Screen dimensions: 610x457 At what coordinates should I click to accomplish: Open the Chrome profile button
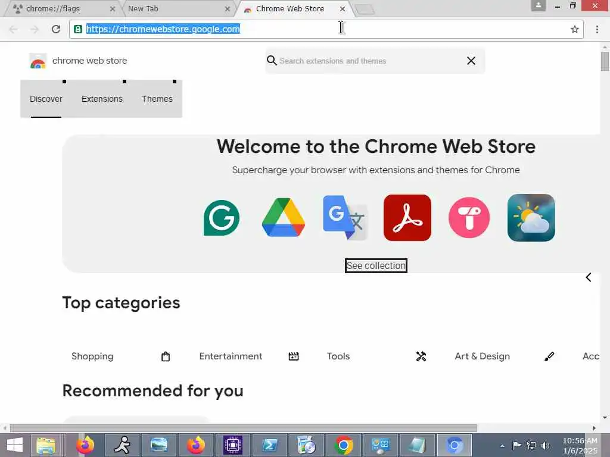(539, 5)
